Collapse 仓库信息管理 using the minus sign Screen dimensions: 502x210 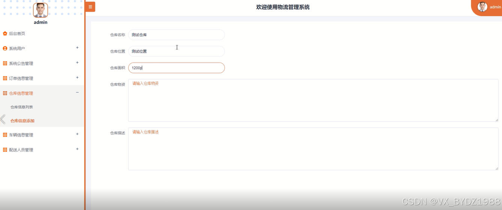click(x=77, y=93)
